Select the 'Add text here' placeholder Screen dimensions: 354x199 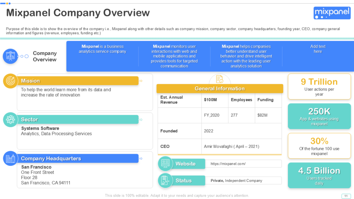point(318,49)
